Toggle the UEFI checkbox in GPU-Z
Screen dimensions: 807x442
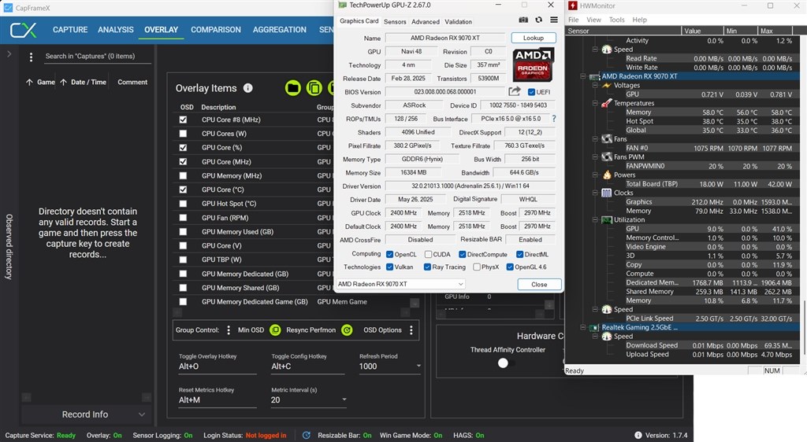[532, 92]
